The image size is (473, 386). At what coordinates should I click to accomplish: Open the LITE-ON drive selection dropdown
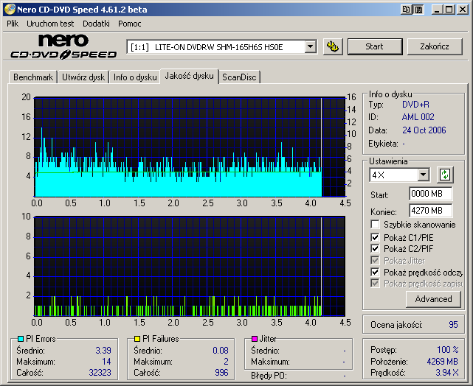tap(310, 47)
